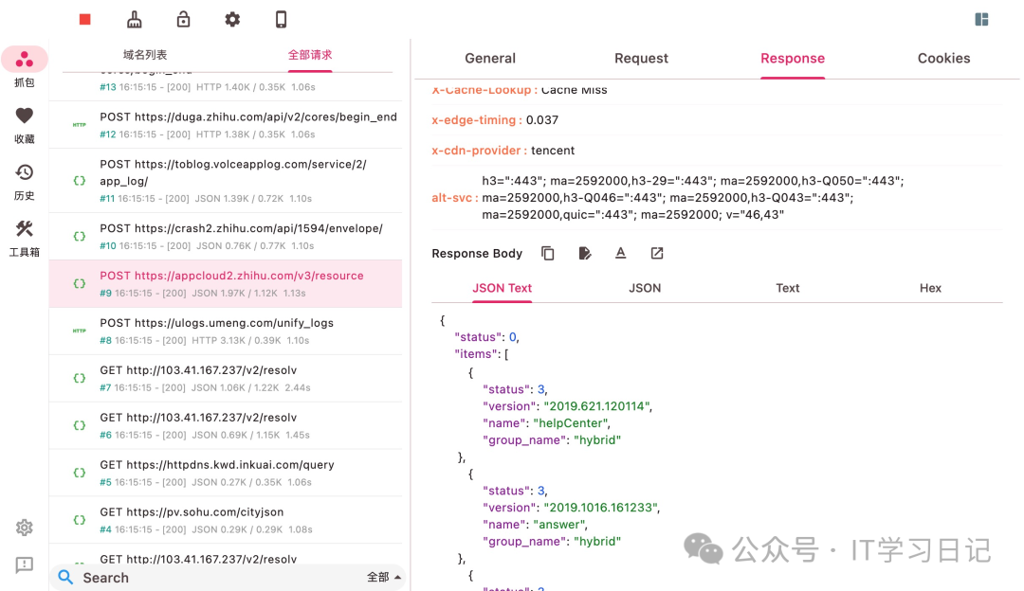The width and height of the screenshot is (1024, 591).
Task: Select request #6 GET 103.41.167.237 resolv
Action: click(226, 425)
